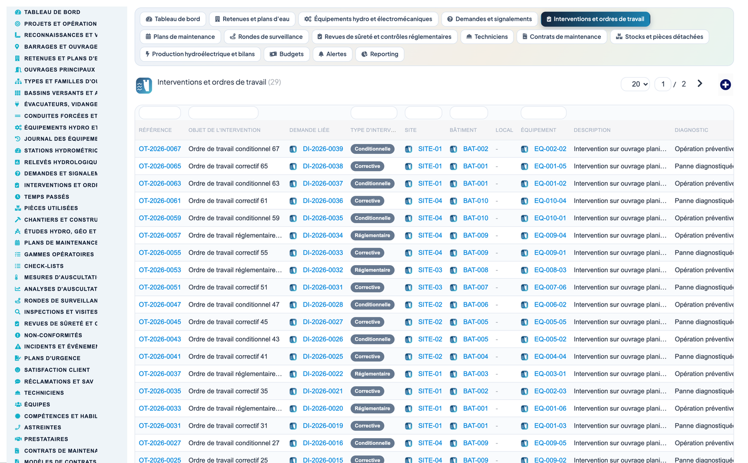Open Stocks et pièces détachées tab
Image resolution: width=748 pixels, height=463 pixels.
tap(659, 37)
